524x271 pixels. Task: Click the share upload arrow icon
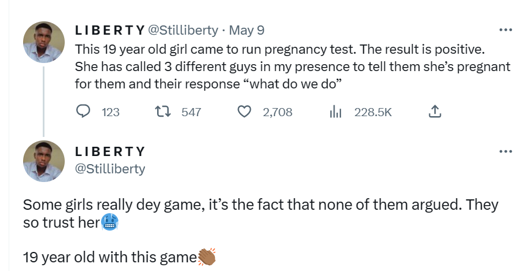pos(436,112)
